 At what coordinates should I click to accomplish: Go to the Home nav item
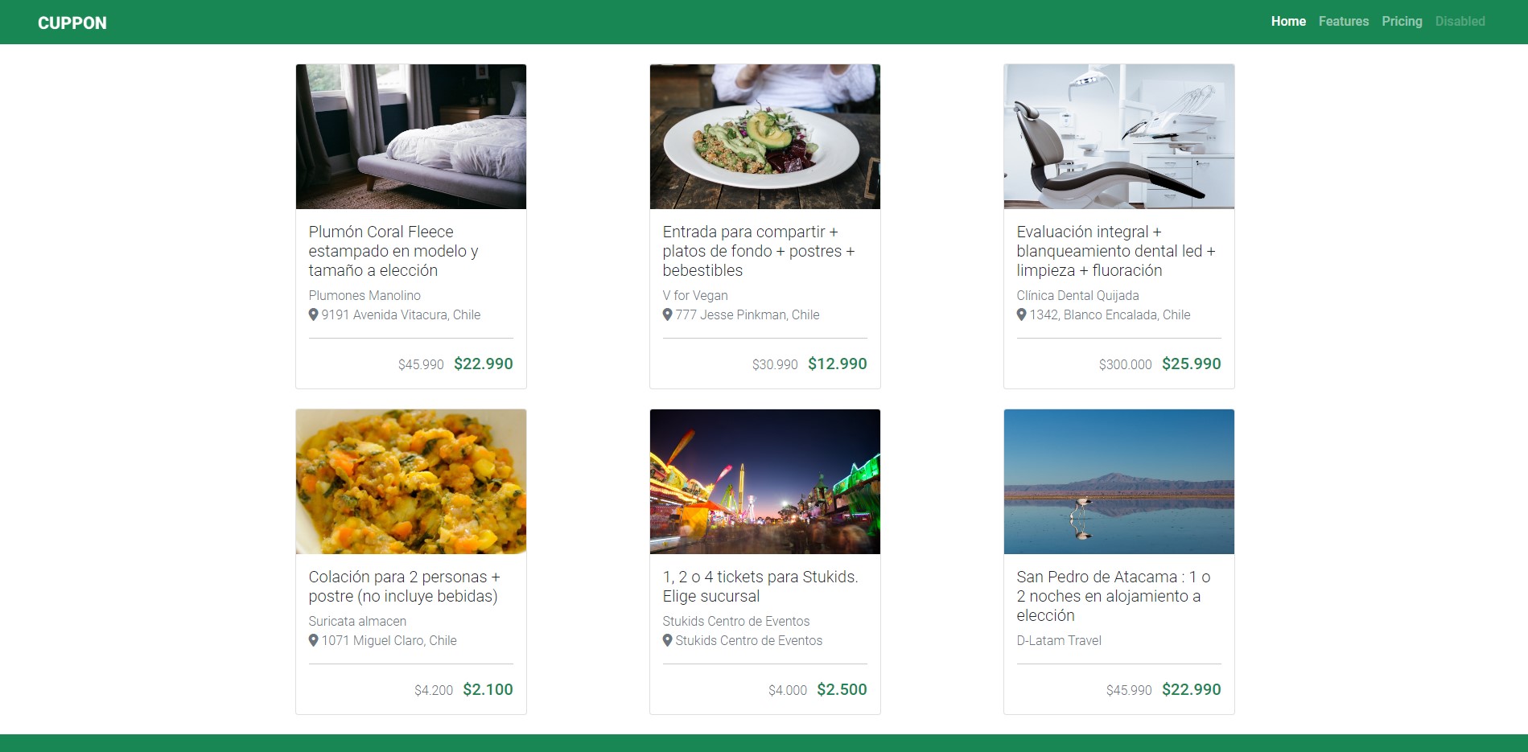(1288, 22)
